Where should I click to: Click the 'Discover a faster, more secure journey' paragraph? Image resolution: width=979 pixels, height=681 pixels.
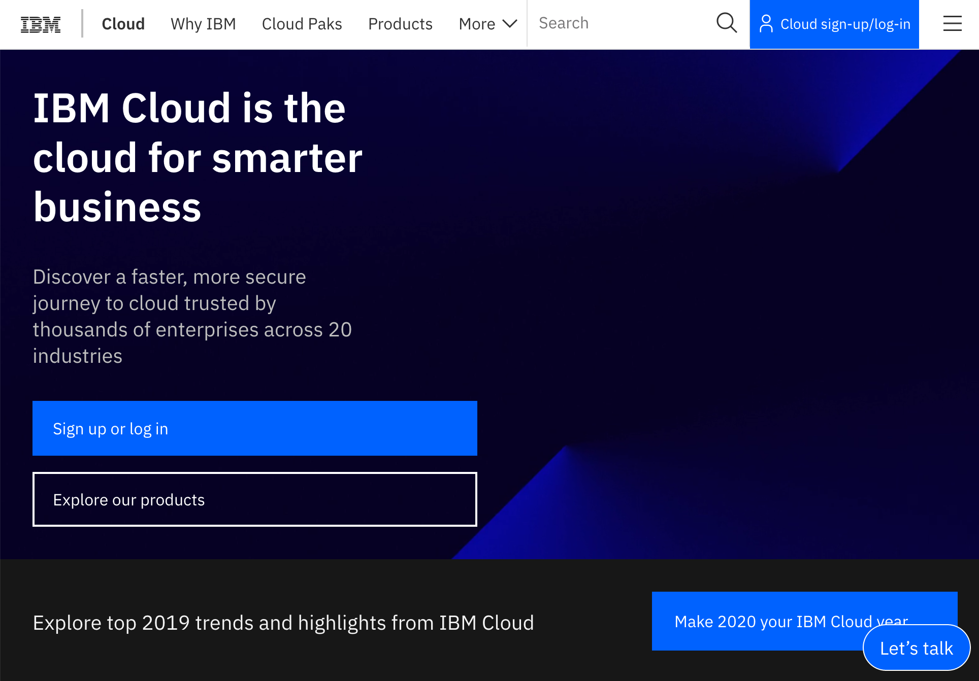[192, 317]
